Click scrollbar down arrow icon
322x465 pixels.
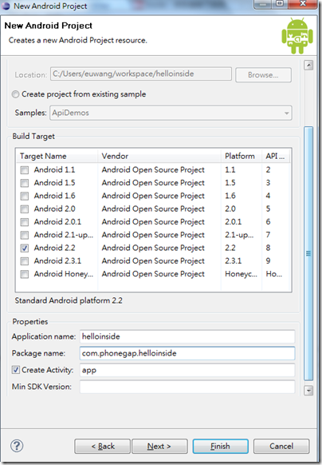[308, 391]
